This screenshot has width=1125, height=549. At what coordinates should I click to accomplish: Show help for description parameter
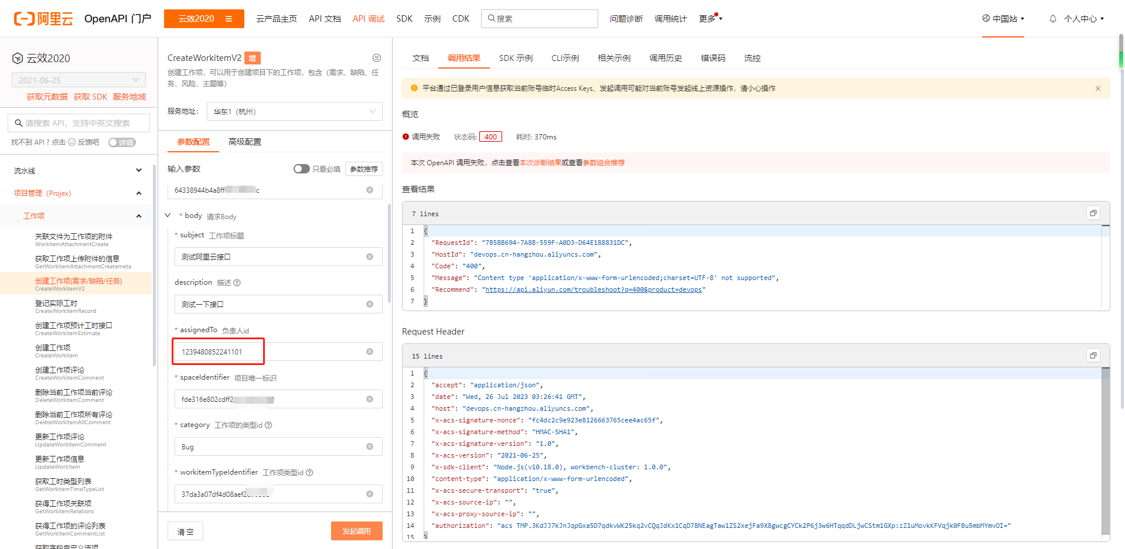[237, 282]
